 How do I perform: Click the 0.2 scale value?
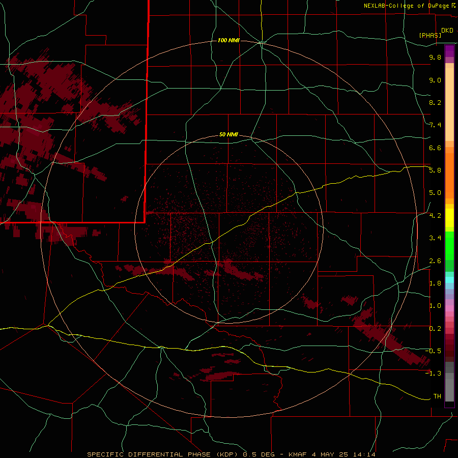(435, 329)
